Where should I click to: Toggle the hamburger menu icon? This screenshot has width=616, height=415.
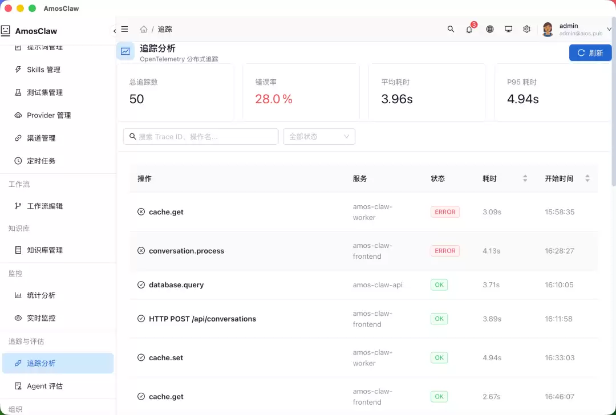(124, 29)
